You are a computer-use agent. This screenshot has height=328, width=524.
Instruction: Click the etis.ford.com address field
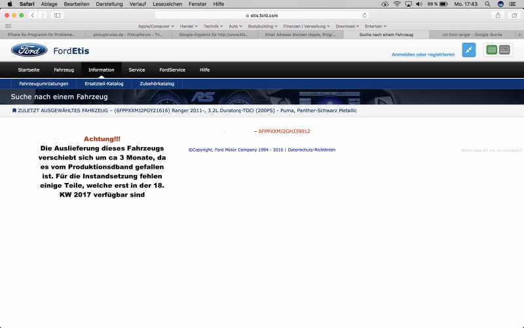click(261, 15)
